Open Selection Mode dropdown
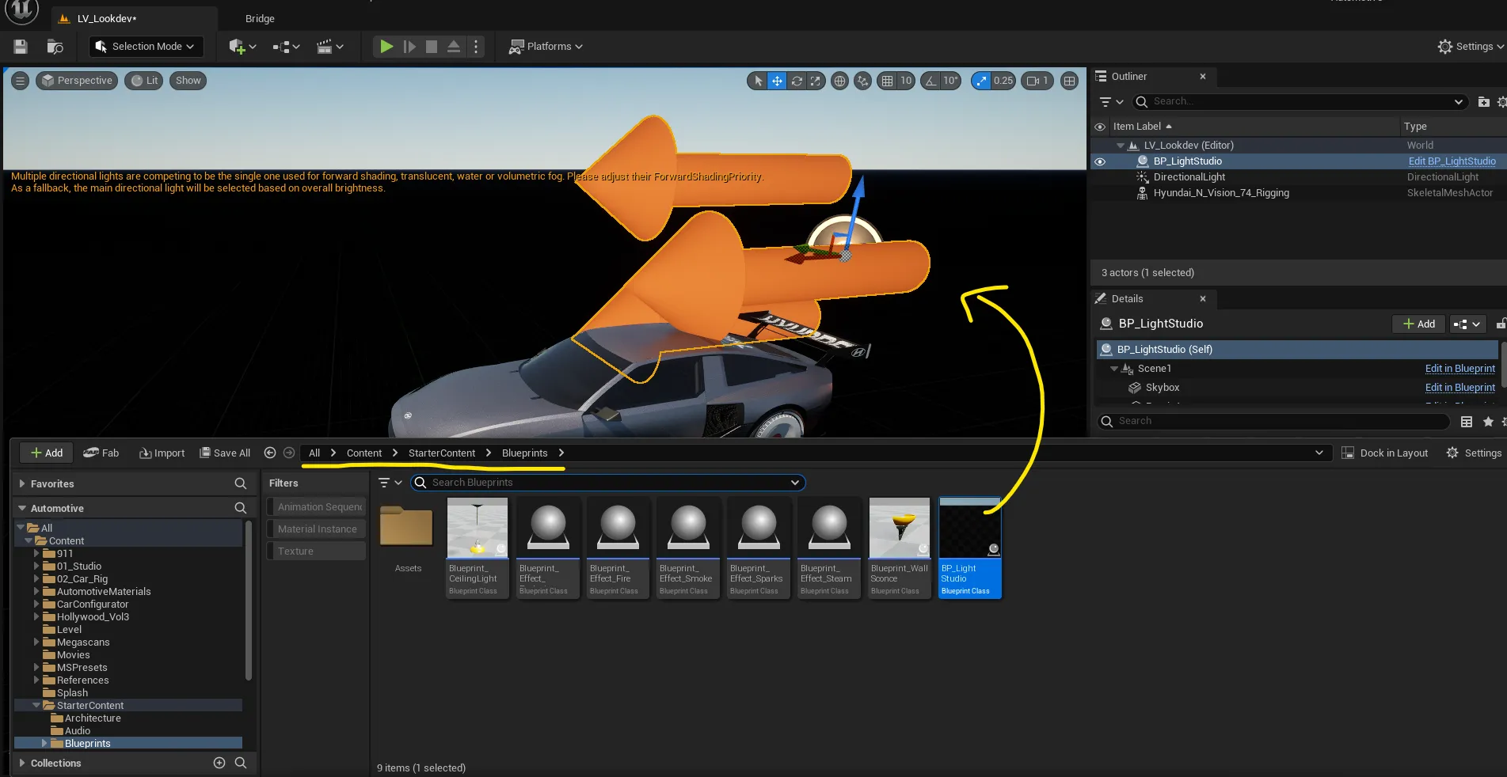The height and width of the screenshot is (777, 1507). 146,47
